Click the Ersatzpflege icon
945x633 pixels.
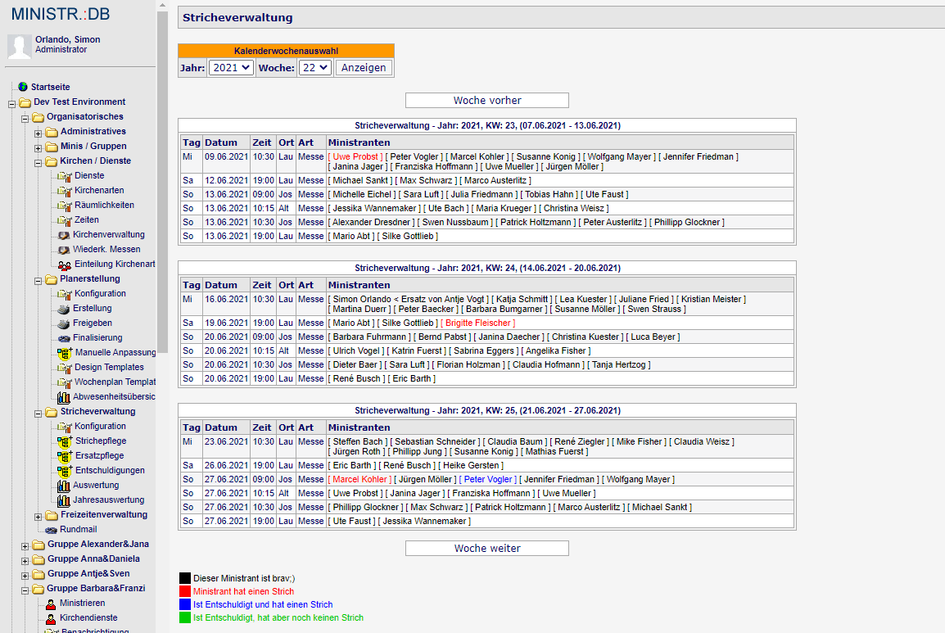pos(65,456)
